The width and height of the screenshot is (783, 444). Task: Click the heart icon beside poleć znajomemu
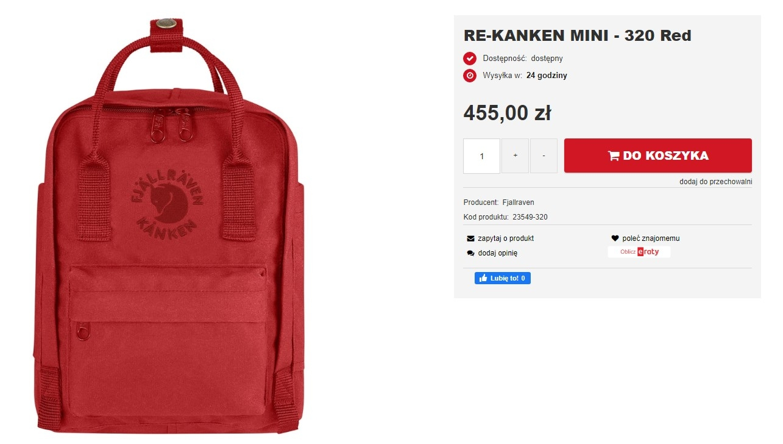pyautogui.click(x=615, y=238)
